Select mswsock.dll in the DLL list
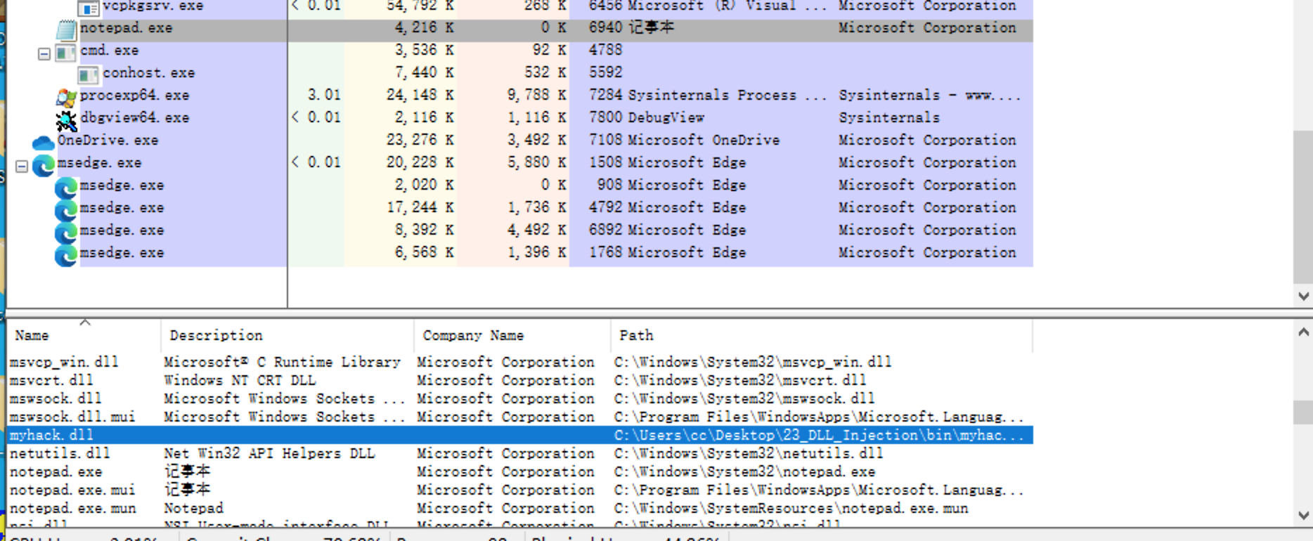Image resolution: width=1313 pixels, height=541 pixels. [56, 398]
